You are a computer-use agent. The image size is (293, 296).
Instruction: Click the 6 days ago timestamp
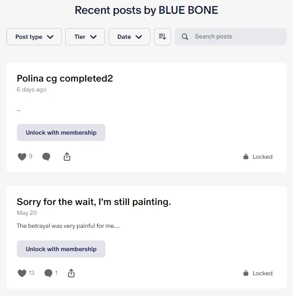(32, 90)
